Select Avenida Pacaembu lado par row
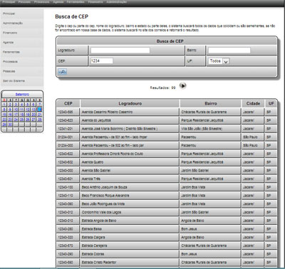Screen dimensions: 285x269 point(167,145)
